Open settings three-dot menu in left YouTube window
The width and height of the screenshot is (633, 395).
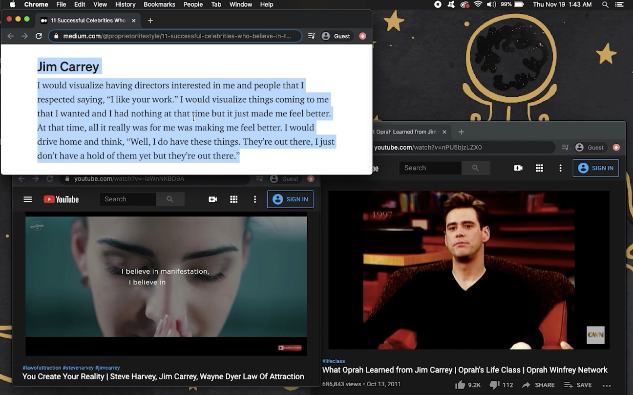tap(255, 199)
